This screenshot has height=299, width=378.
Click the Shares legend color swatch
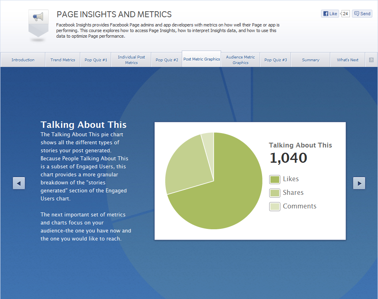[275, 193]
